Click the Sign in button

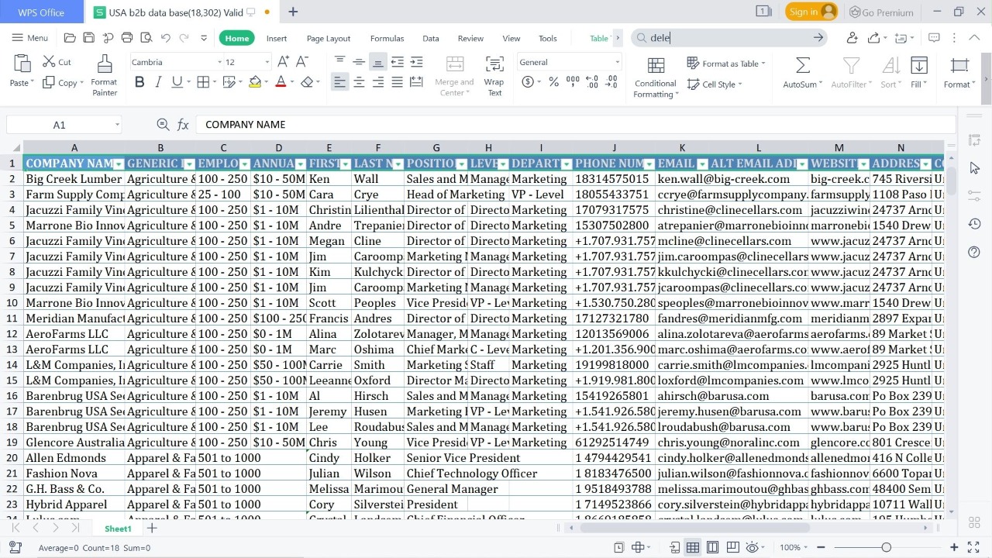pos(811,12)
